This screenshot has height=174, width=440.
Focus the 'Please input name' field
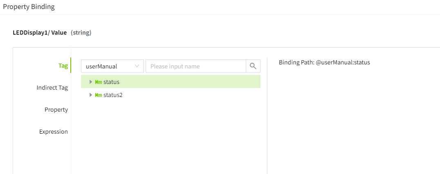coord(195,66)
